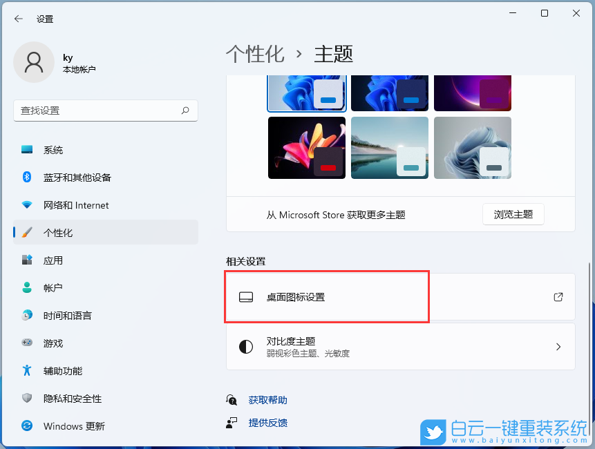The image size is (595, 449).
Task: Open Gaming via the Xbox sidebar icon
Action: (28, 343)
